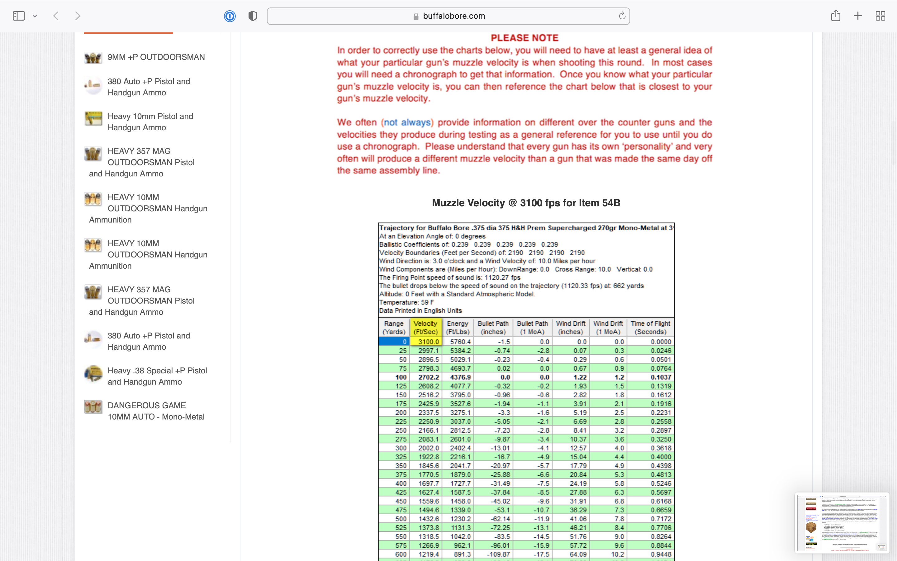Click the privacy report shield icon
This screenshot has width=897, height=561.
click(x=252, y=16)
